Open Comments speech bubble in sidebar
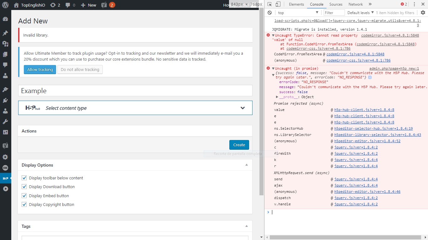Viewport: 428px width, 240px height. [5, 65]
